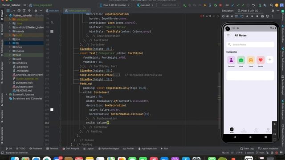The width and height of the screenshot is (285, 160).
Task: Go to next highlighted error down arrow
Action: [x=218, y=16]
